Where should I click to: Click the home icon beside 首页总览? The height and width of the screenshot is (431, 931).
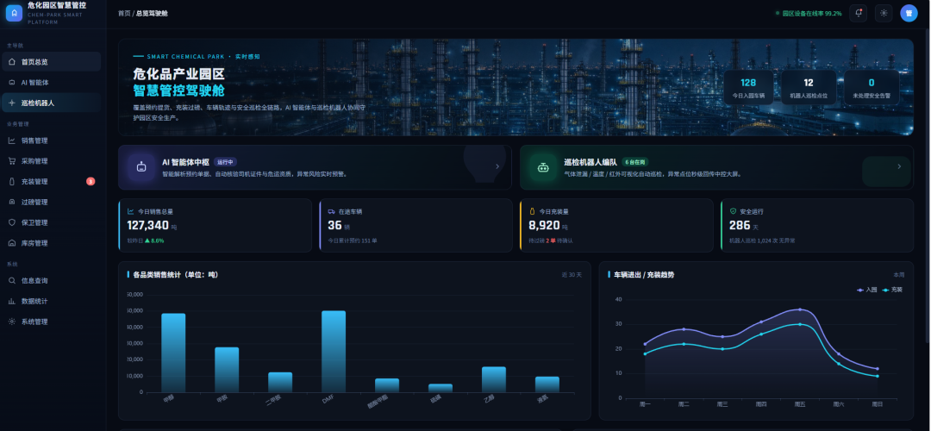(12, 62)
